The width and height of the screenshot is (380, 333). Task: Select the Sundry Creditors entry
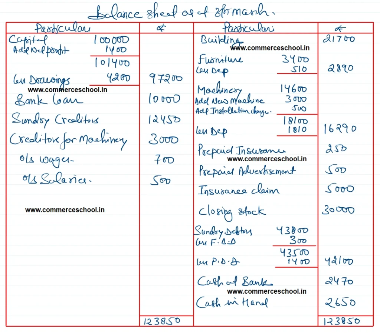point(55,119)
